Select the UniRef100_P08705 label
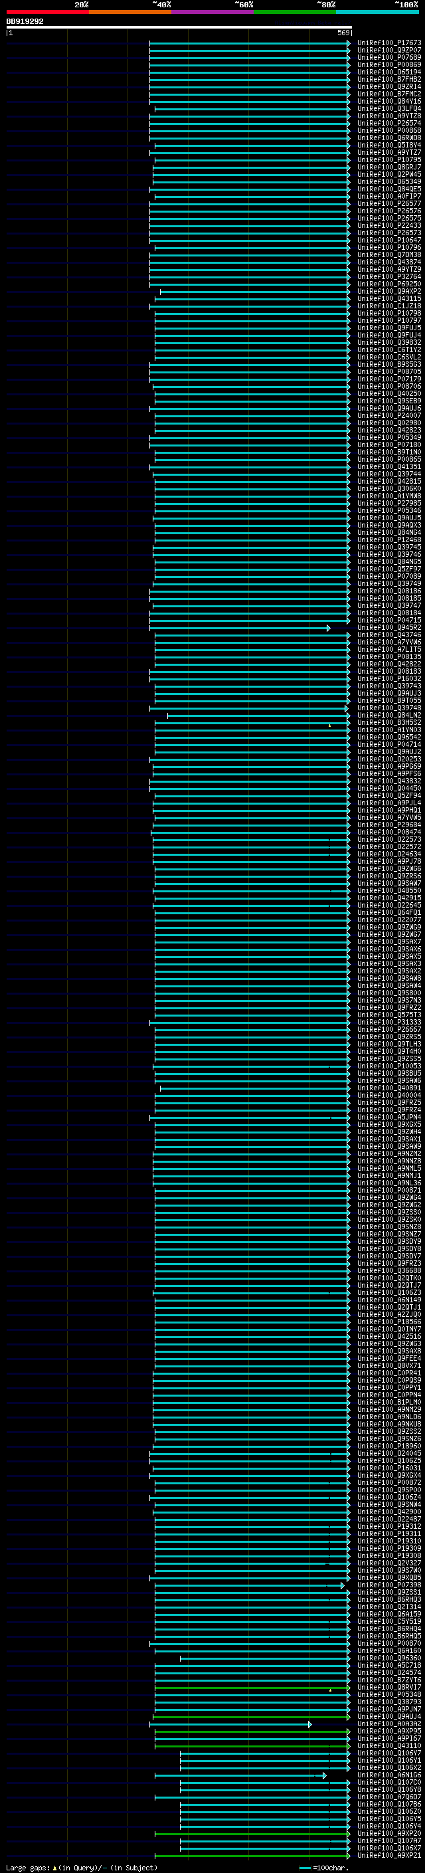The image size is (425, 1873). click(x=388, y=371)
